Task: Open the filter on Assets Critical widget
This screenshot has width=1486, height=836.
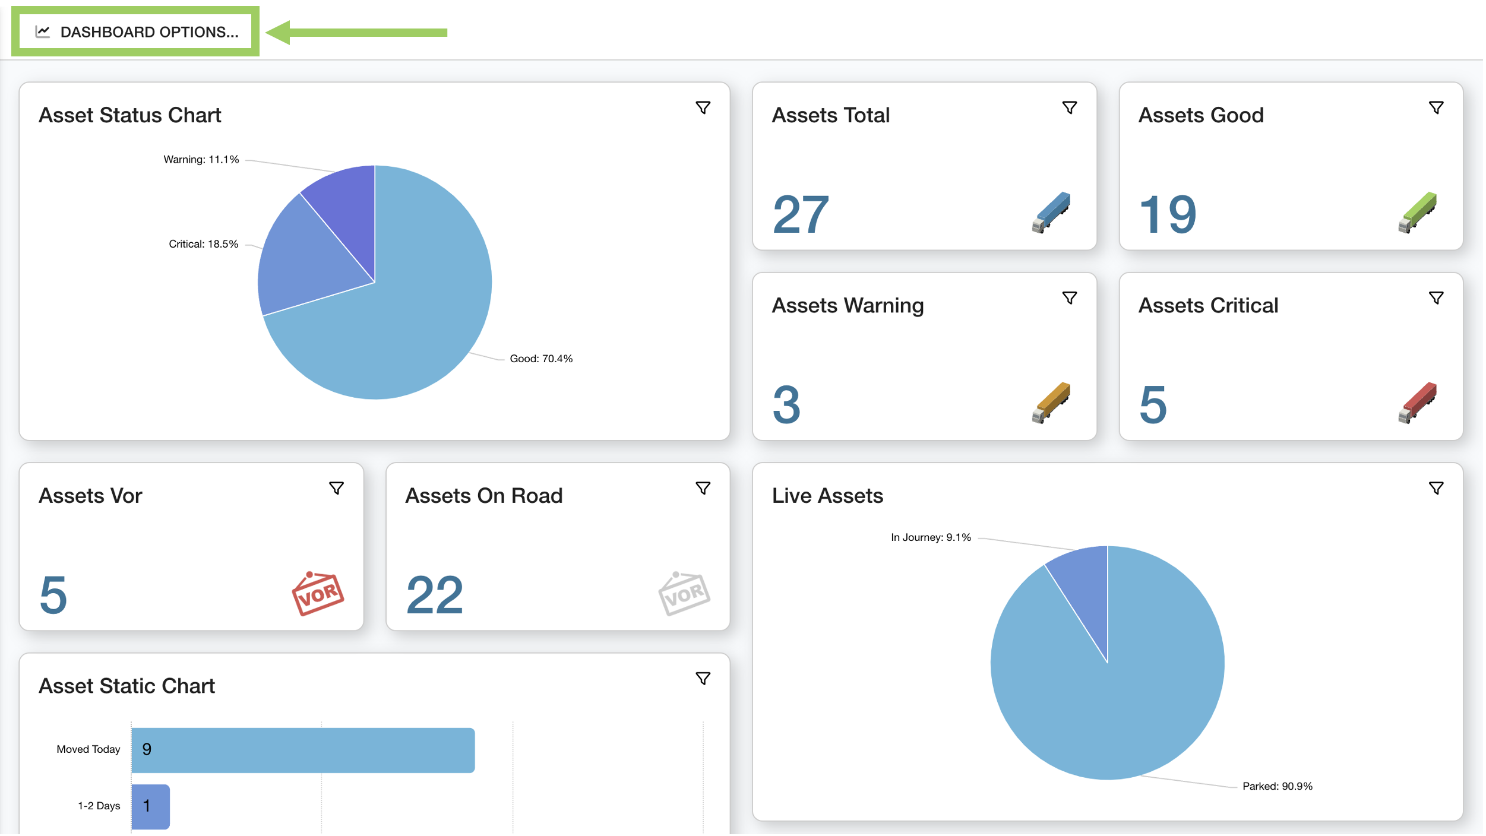Action: point(1437,297)
